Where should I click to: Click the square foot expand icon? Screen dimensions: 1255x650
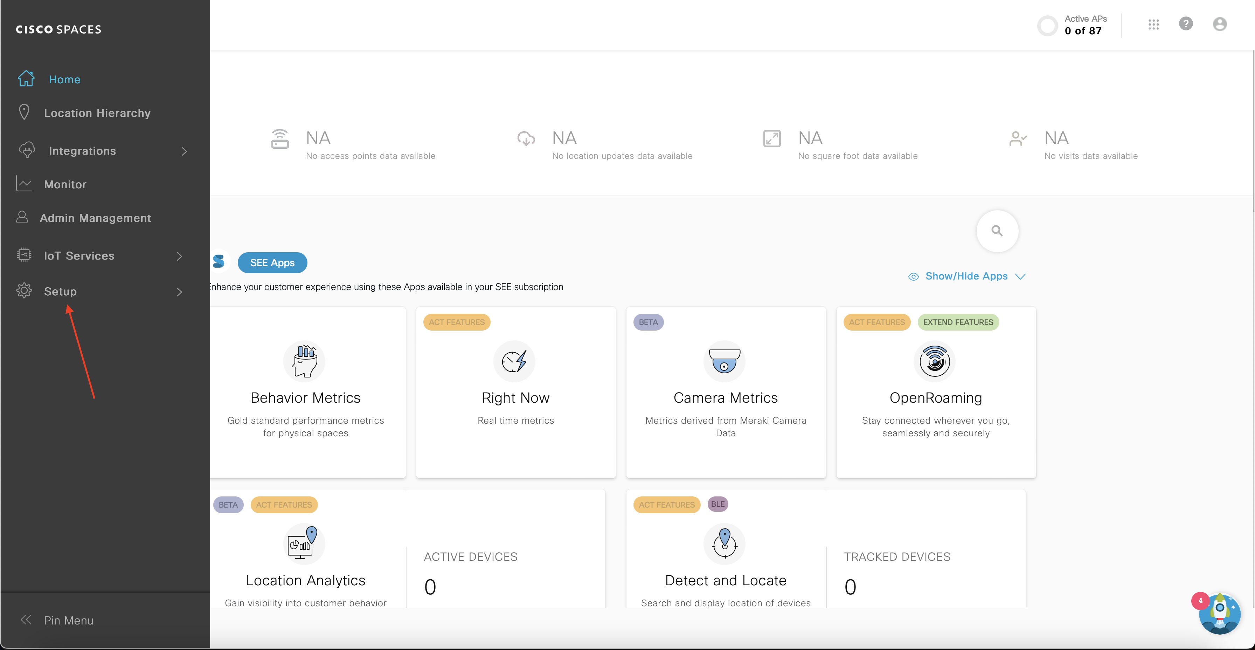(x=772, y=139)
